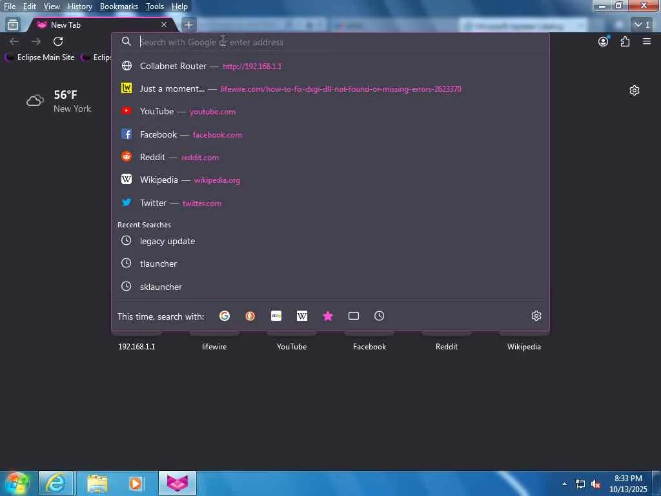Search this time with eBay icon
This screenshot has height=496, width=661.
pos(276,316)
